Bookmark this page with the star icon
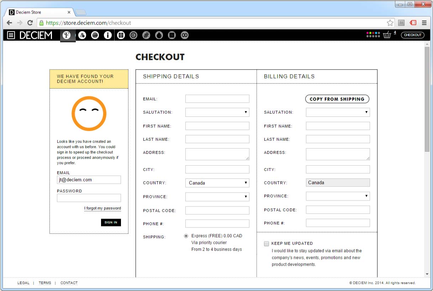Image resolution: width=433 pixels, height=291 pixels. [390, 23]
